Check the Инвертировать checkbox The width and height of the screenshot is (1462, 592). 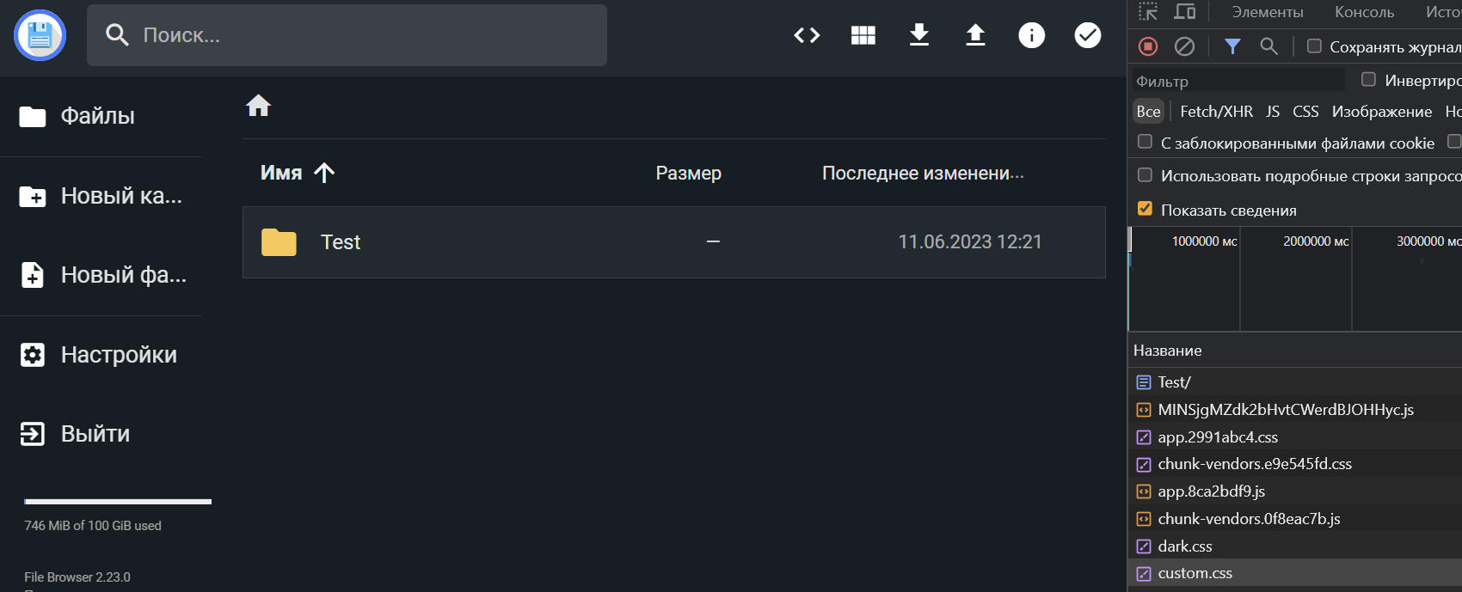[x=1367, y=79]
